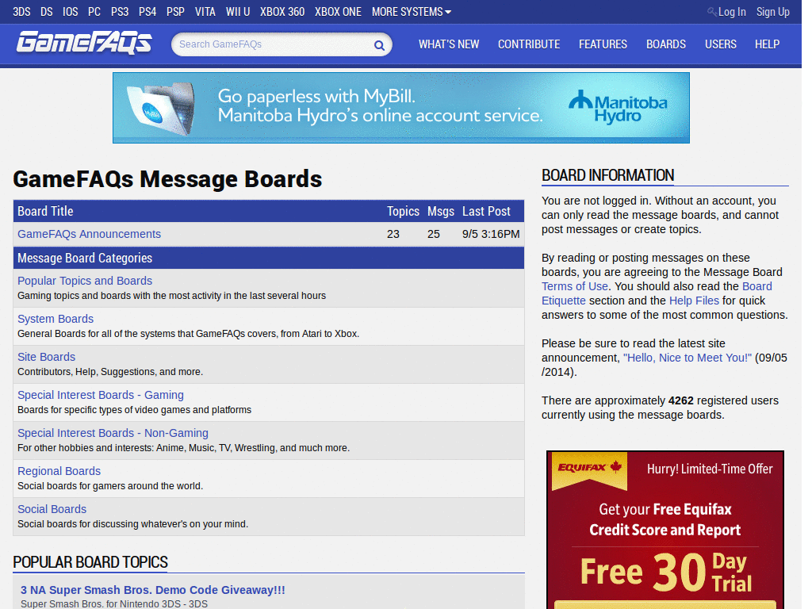Select the XBOX ONE system tab

coord(338,11)
